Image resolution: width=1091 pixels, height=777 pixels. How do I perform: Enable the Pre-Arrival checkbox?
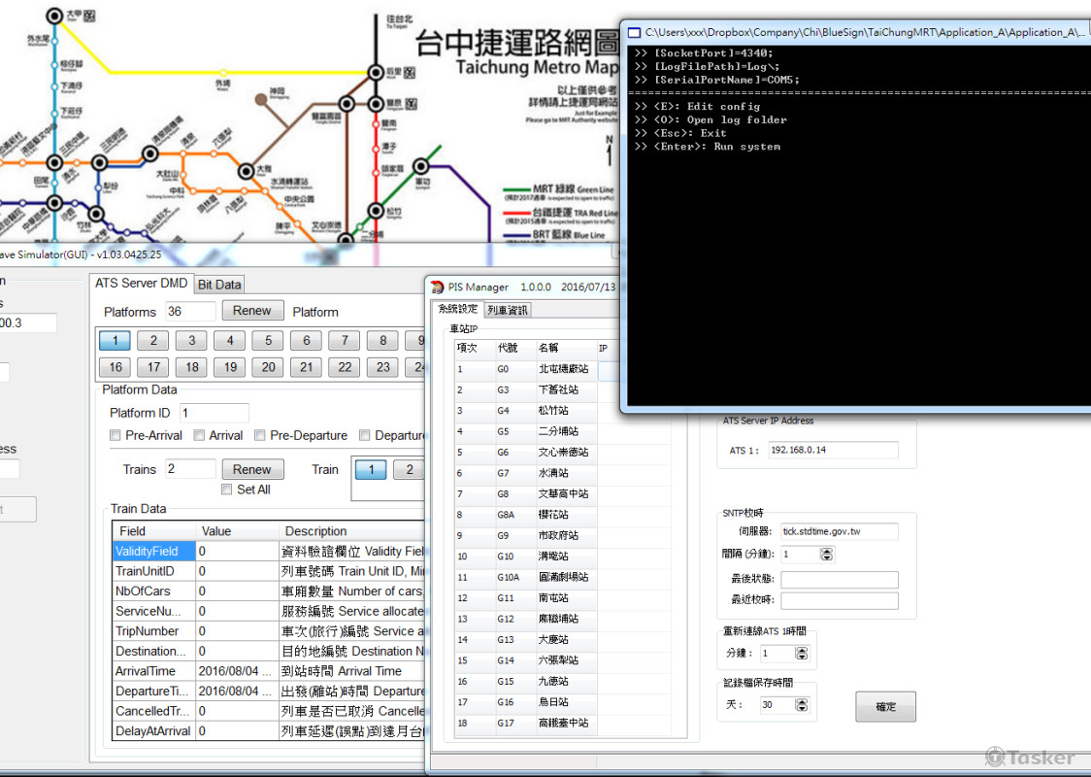coord(115,435)
